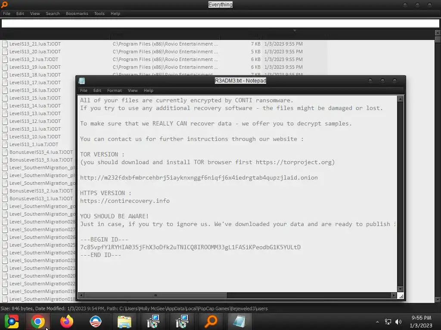
Task: Select file LevelS13_2.lua.TJODT
Action: coord(34,59)
